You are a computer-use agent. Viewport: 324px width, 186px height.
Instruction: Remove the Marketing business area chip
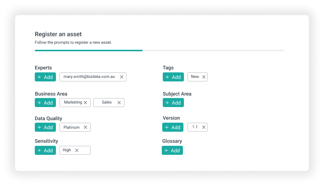point(86,103)
